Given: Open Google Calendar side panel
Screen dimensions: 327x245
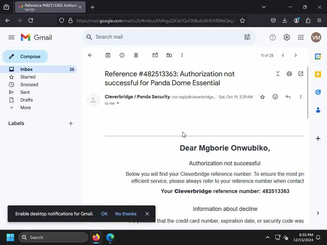Looking at the screenshot, I should (318, 56).
